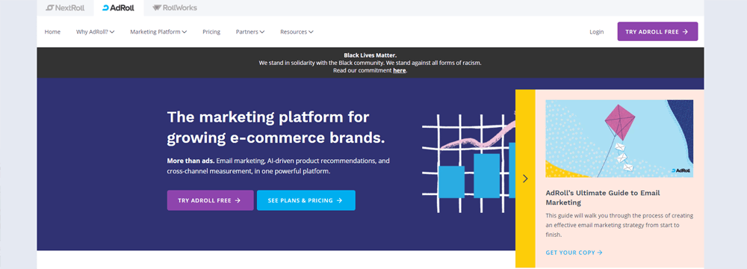Viewport: 747px width, 269px height.
Task: Follow the 'here' commitment link
Action: pyautogui.click(x=399, y=70)
